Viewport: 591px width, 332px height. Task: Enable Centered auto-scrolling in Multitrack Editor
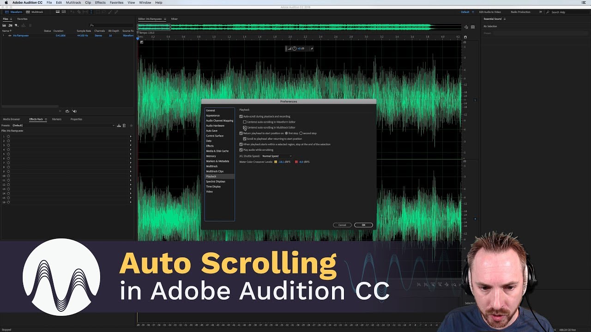[245, 127]
